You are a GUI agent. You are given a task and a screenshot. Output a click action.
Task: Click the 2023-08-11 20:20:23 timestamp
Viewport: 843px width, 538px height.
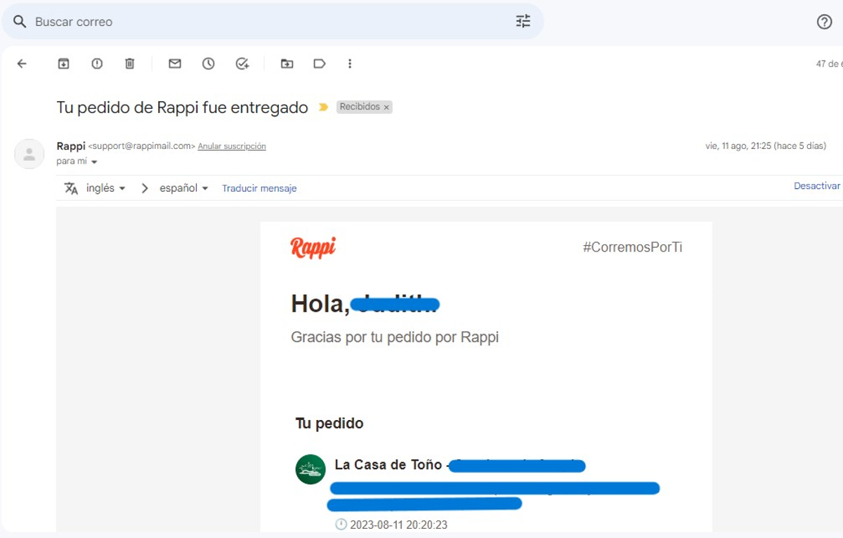click(x=399, y=525)
